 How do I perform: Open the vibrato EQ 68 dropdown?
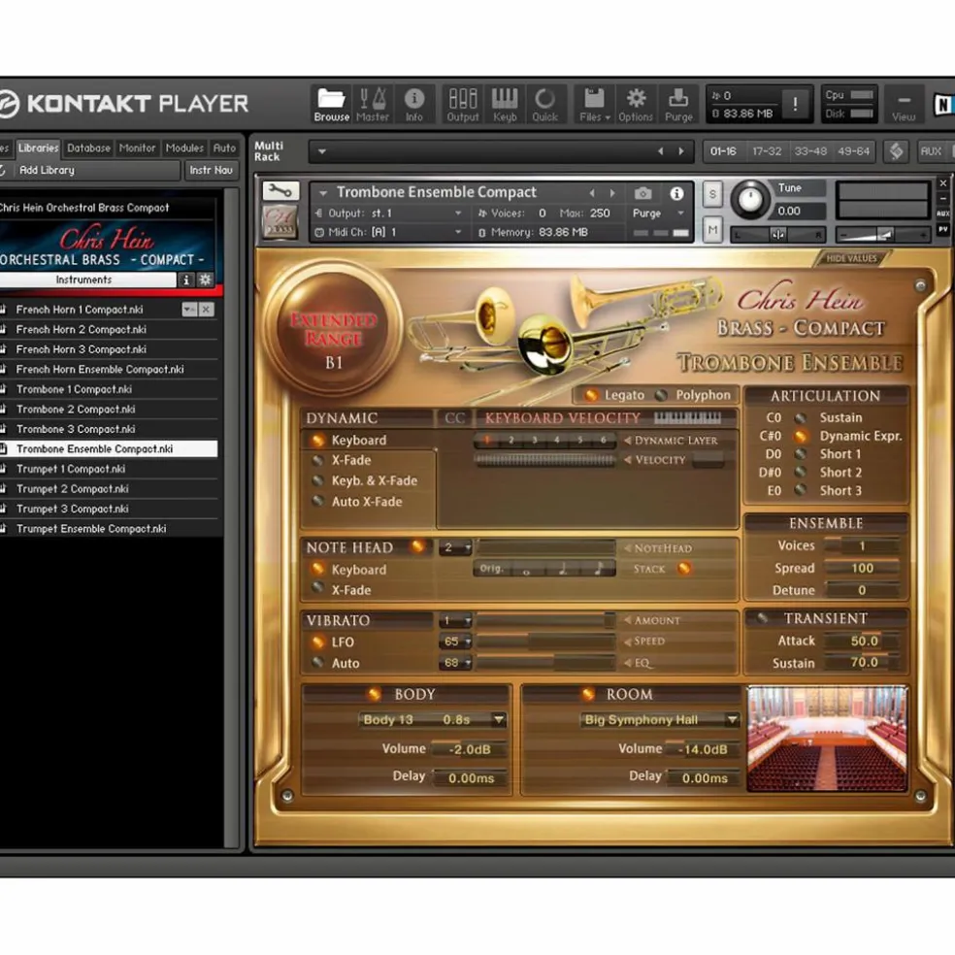click(x=455, y=663)
